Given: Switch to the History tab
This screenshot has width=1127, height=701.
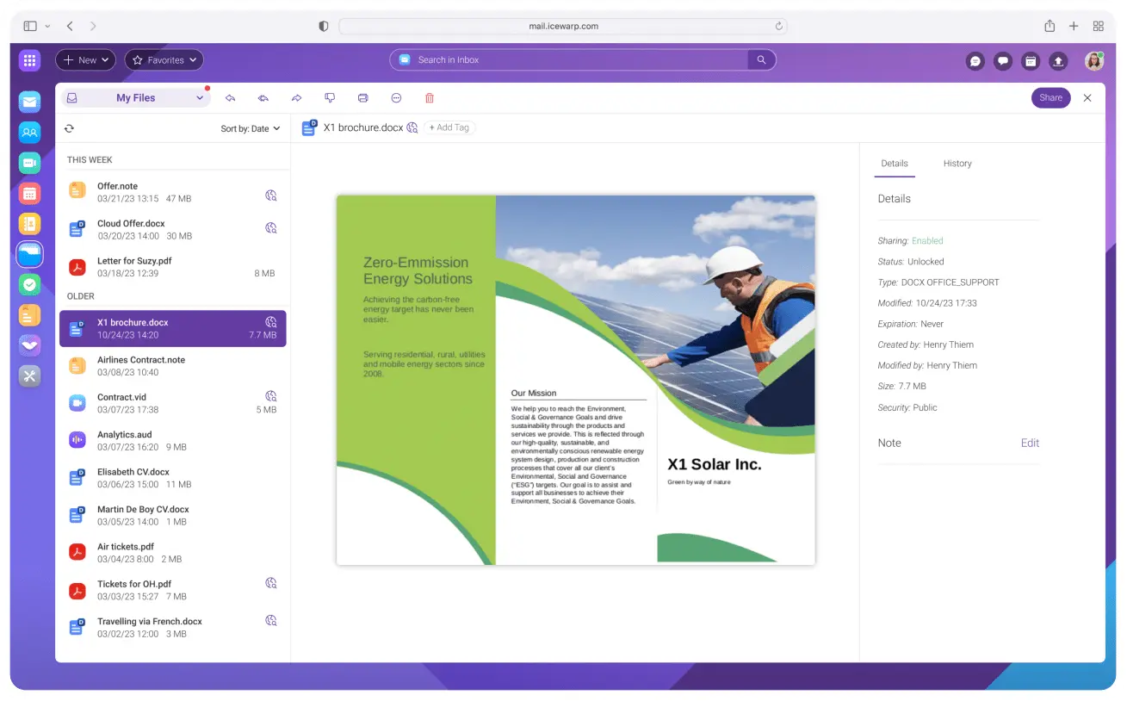Looking at the screenshot, I should pyautogui.click(x=957, y=164).
